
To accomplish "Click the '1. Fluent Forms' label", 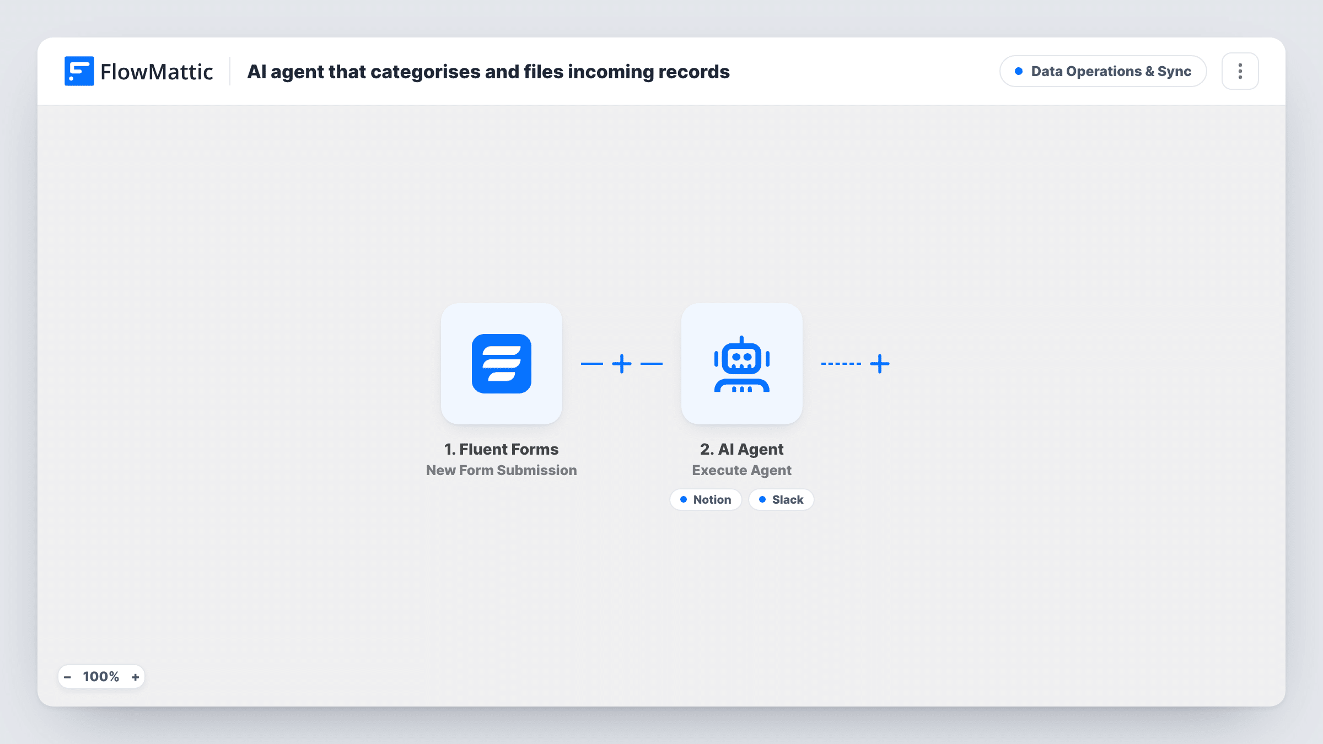I will 501,449.
